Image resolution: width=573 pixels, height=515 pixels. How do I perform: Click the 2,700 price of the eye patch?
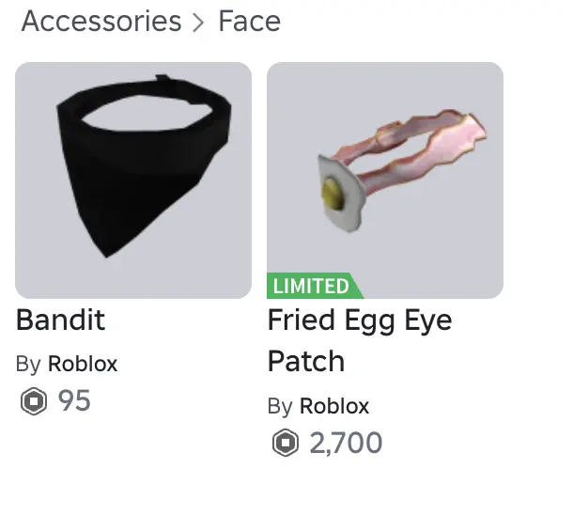coord(346,443)
